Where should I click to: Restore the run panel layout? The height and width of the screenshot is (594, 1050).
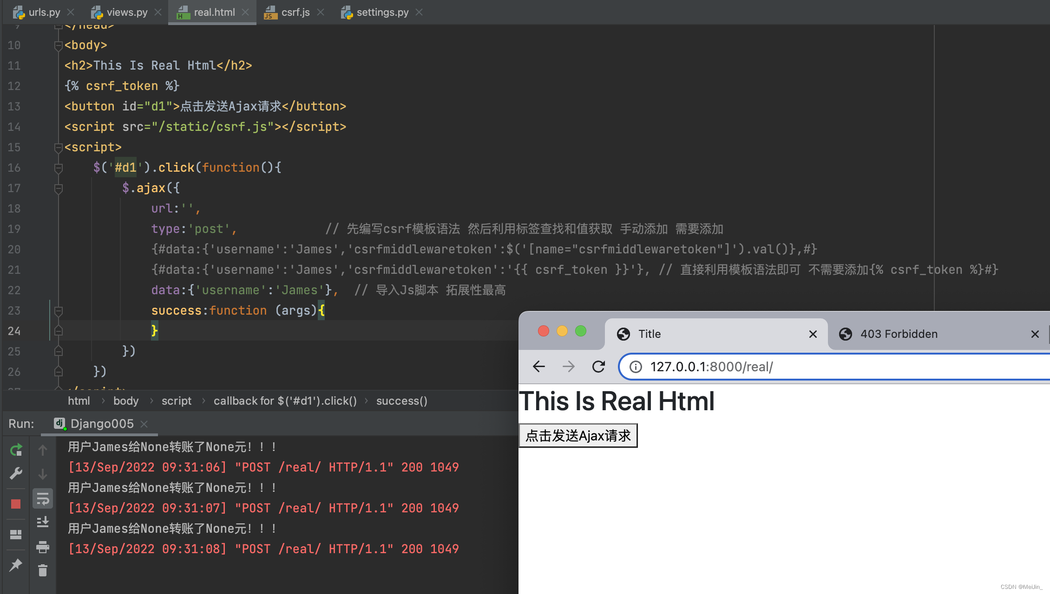point(16,535)
